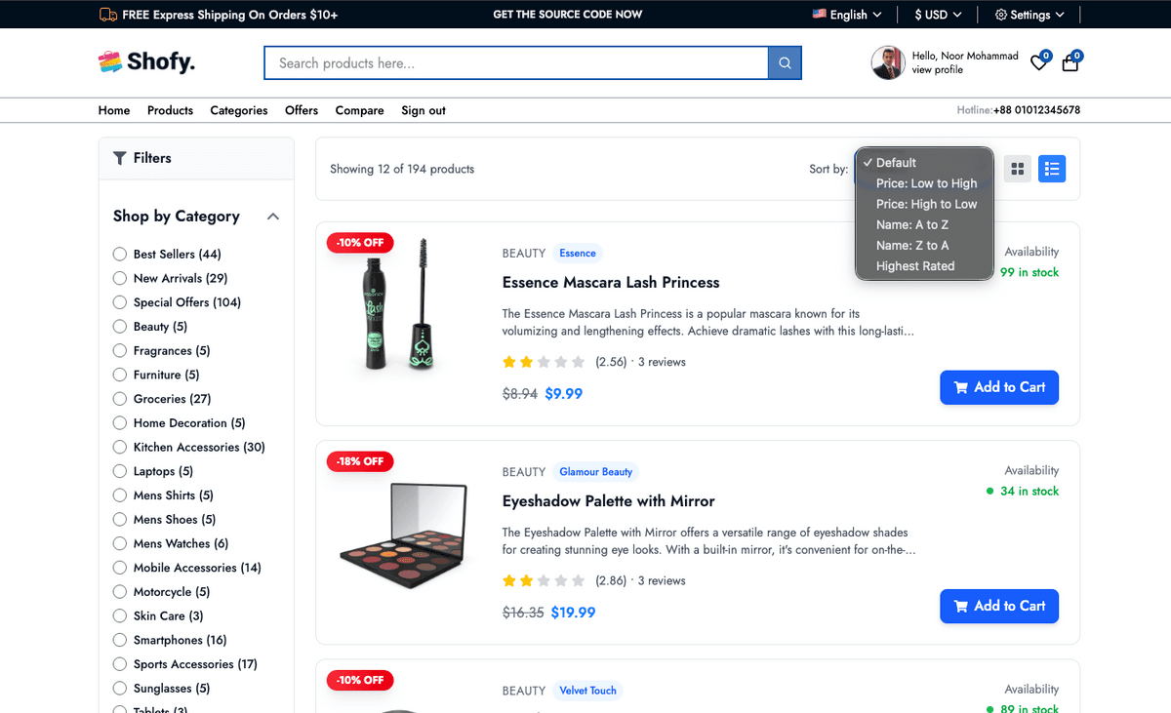1171x713 pixels.
Task: Add Essence Mascara Lash Princess to cart
Action: (x=998, y=387)
